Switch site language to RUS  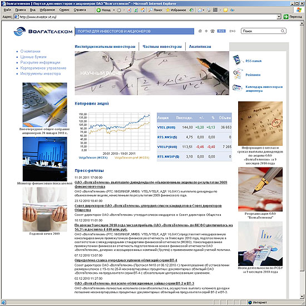click(x=221, y=31)
